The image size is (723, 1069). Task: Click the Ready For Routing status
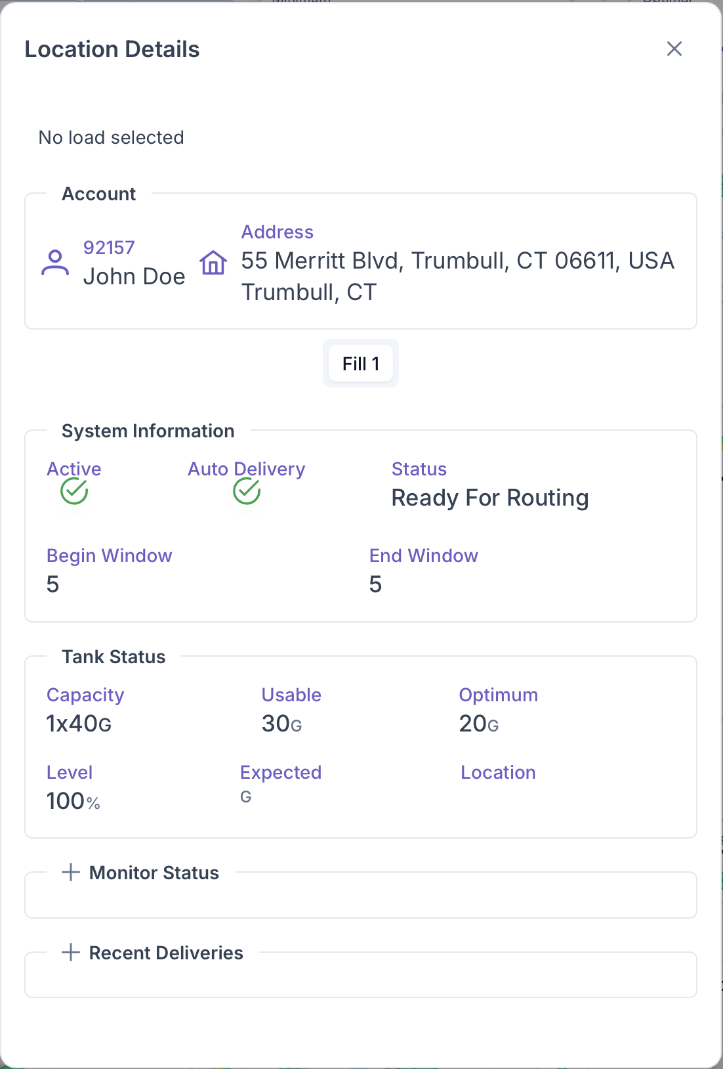489,498
